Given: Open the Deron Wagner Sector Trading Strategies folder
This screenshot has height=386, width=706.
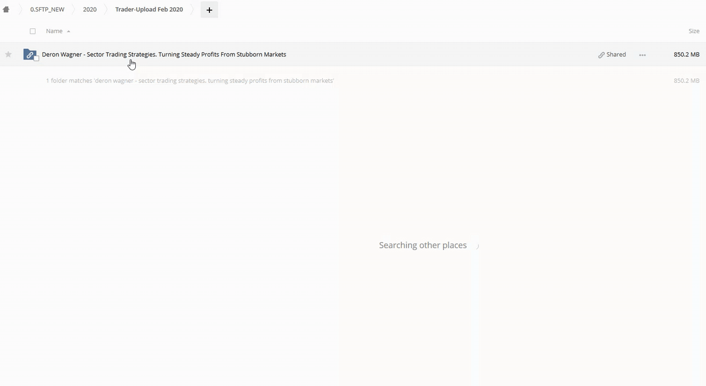Looking at the screenshot, I should point(164,54).
